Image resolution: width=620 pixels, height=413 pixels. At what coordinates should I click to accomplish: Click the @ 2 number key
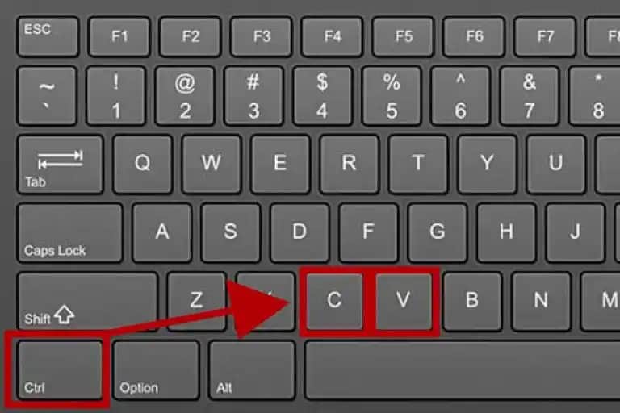click(x=185, y=96)
